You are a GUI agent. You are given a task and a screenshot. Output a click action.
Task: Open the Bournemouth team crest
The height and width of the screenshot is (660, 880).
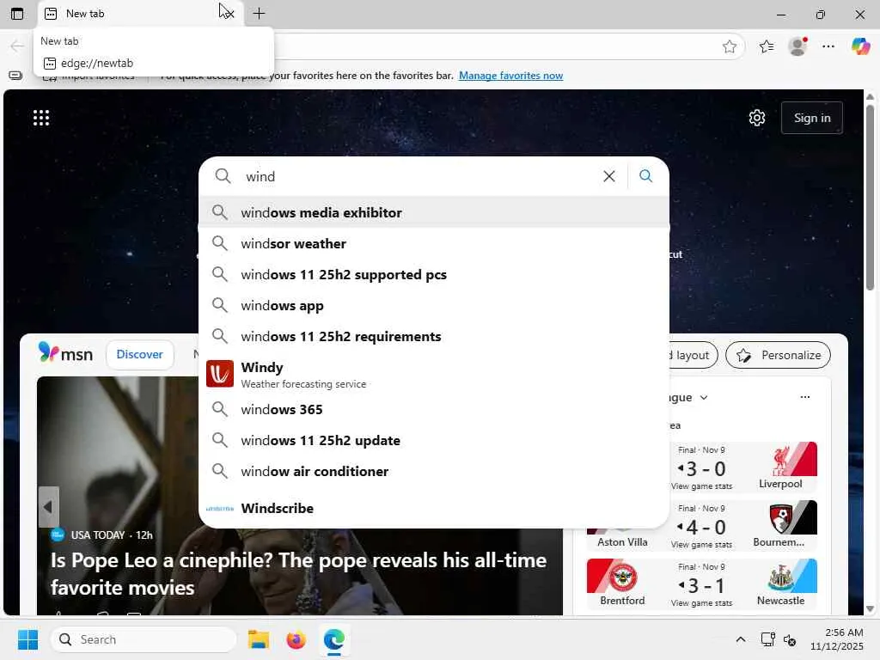coord(780,518)
